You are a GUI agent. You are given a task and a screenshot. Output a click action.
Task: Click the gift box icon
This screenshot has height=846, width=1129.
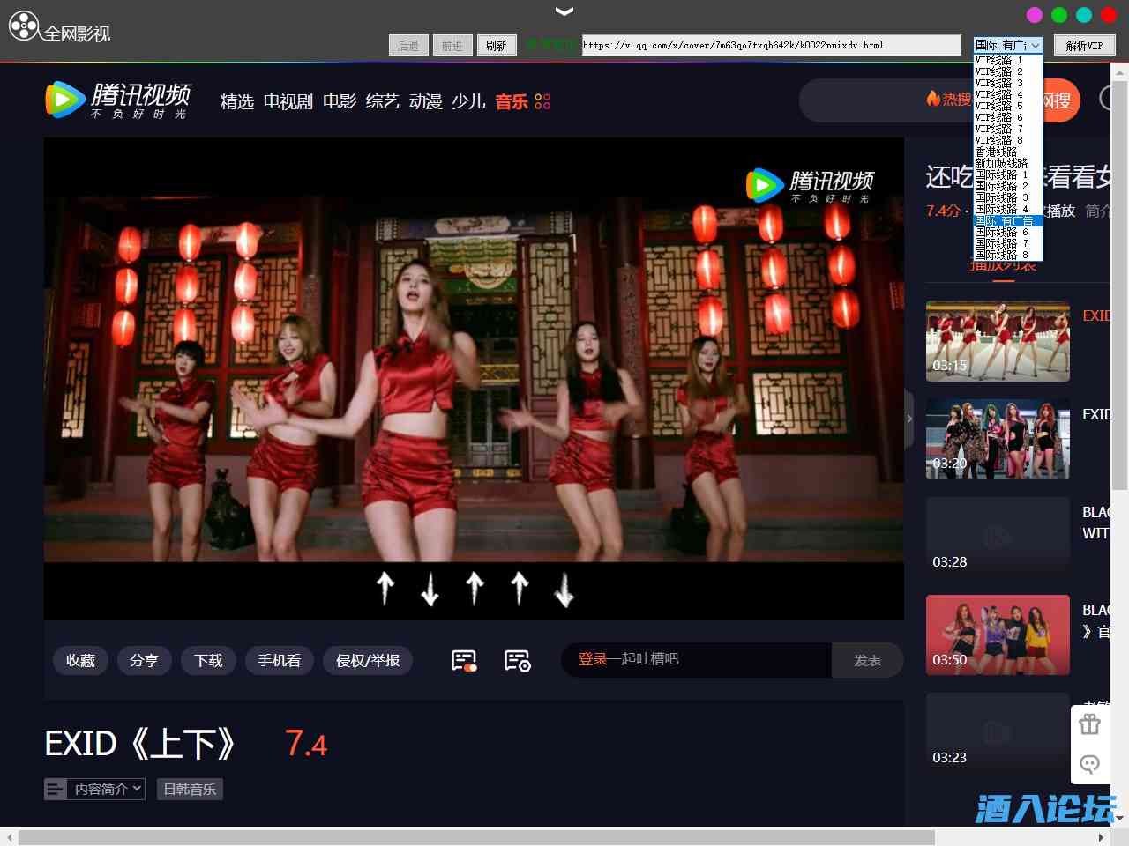click(1089, 724)
